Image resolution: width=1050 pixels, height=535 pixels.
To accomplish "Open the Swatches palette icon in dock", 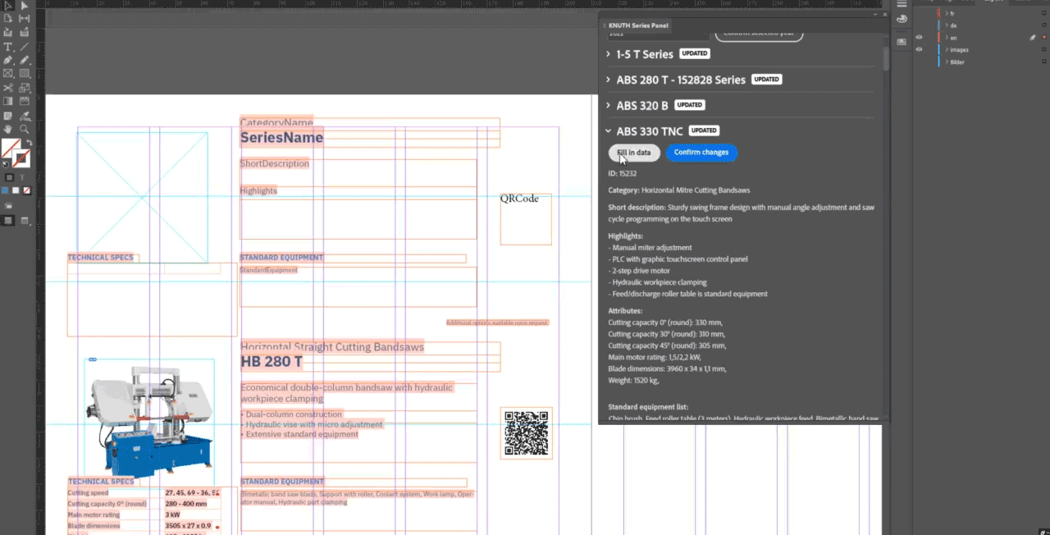I will click(902, 19).
